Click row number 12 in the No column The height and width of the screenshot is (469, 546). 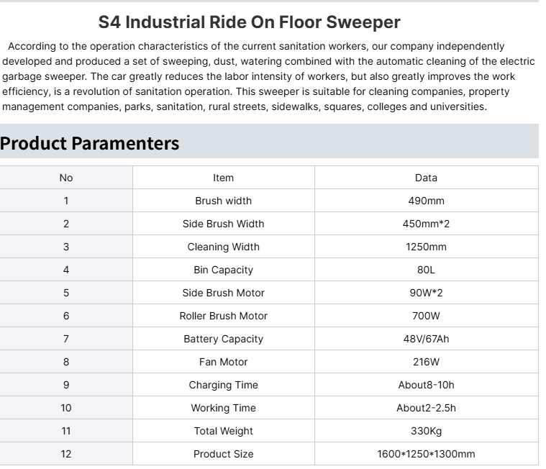tap(66, 454)
